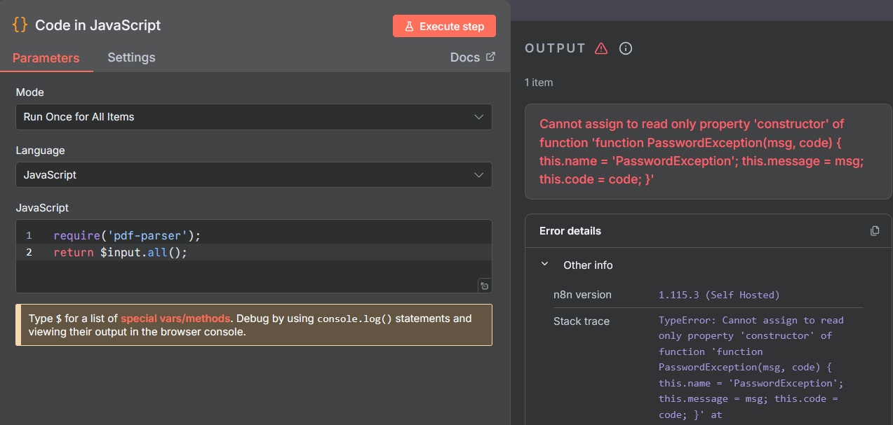893x425 pixels.
Task: Copy error details using the copy icon
Action: pos(874,231)
